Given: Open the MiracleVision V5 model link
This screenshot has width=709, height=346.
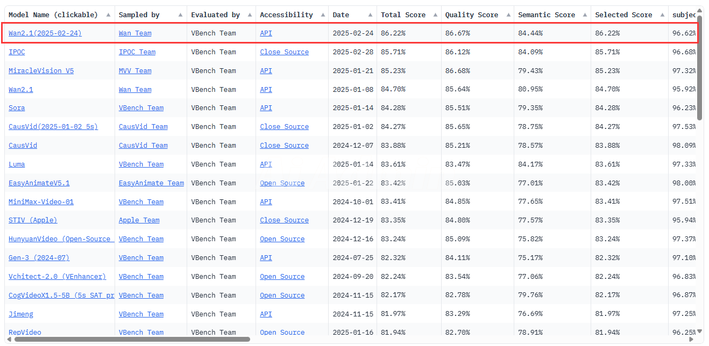Looking at the screenshot, I should (x=41, y=71).
